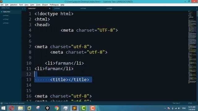Change the HTML syntax in status bar
The height and width of the screenshot is (111, 198).
190,103
